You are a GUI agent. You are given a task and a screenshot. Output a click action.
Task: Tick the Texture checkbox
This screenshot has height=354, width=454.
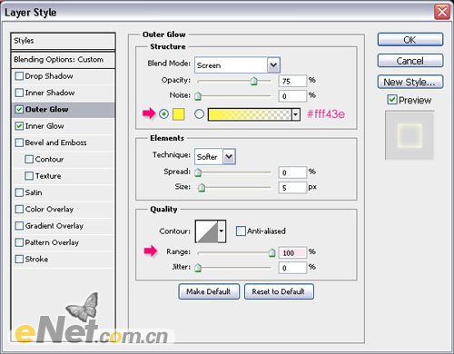click(x=29, y=176)
